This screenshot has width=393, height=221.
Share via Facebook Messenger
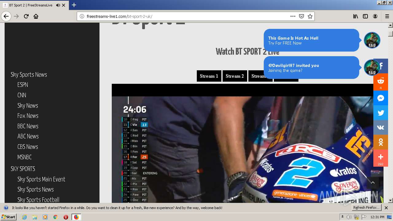tap(381, 98)
